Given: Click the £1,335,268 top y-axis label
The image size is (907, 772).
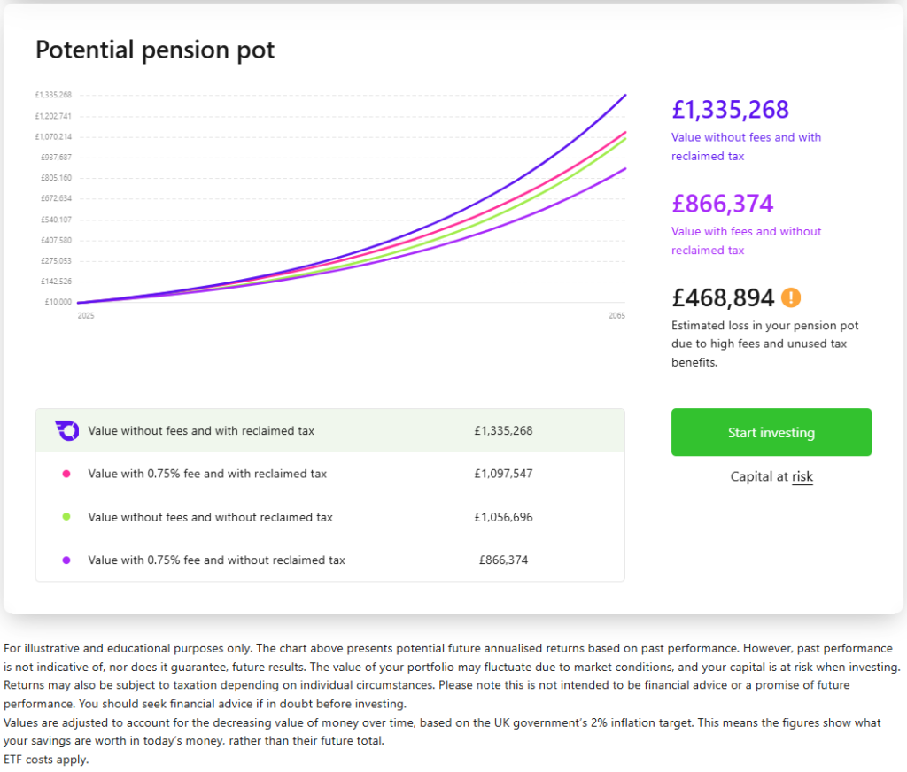Looking at the screenshot, I should point(53,95).
